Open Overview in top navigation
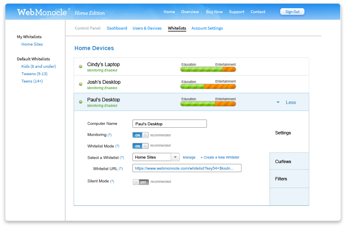 click(x=190, y=12)
